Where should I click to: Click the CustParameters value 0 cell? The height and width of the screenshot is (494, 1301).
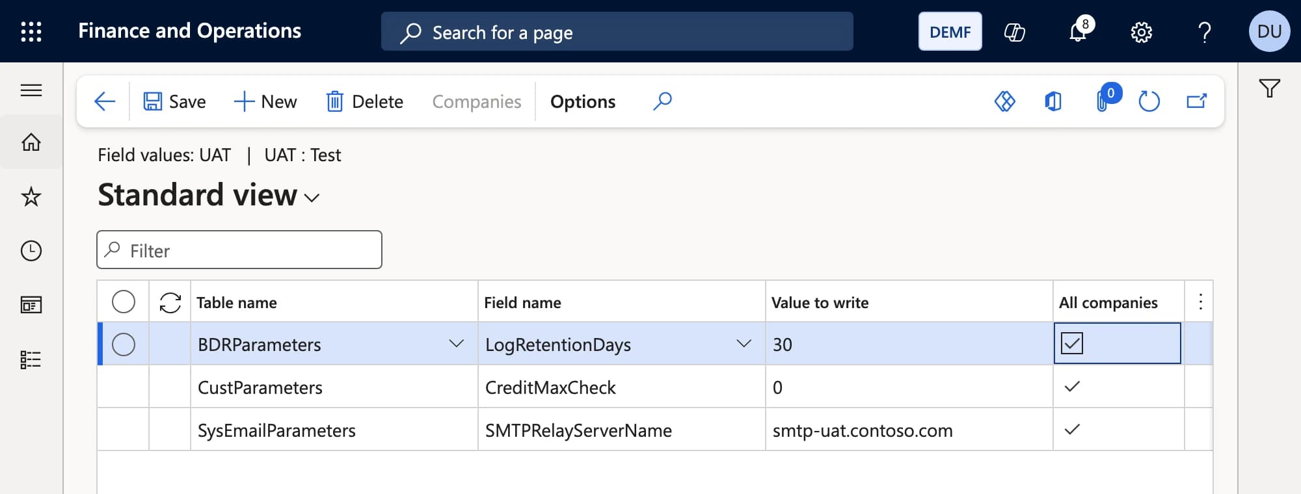(909, 387)
